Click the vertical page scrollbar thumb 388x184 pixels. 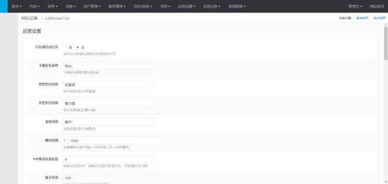(386, 43)
